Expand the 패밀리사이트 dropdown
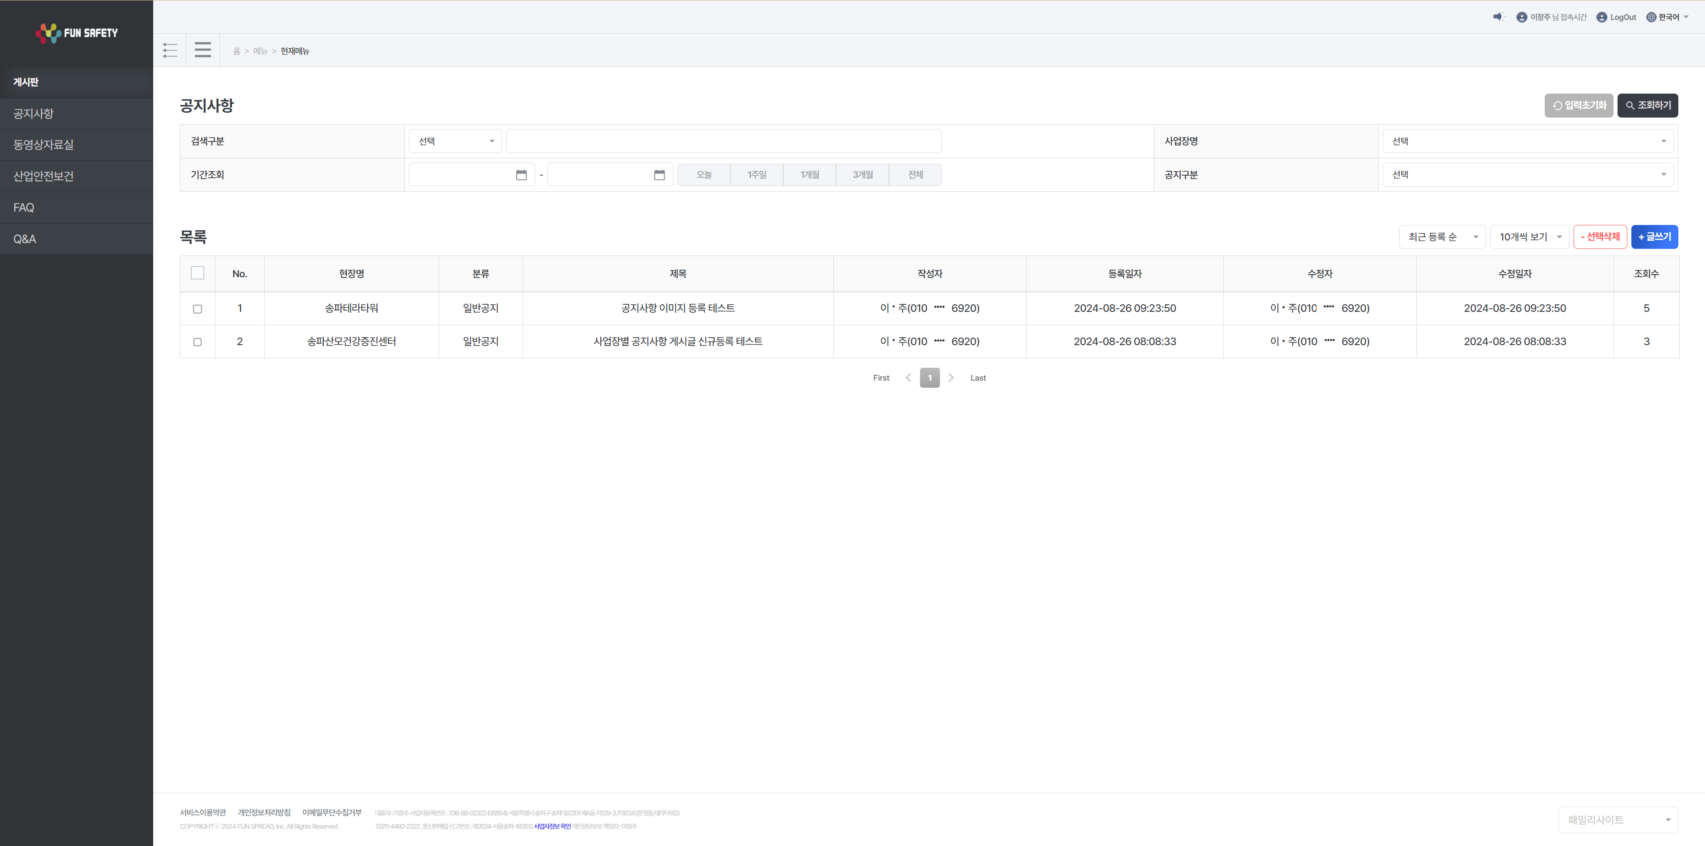Image resolution: width=1705 pixels, height=846 pixels. point(1618,819)
